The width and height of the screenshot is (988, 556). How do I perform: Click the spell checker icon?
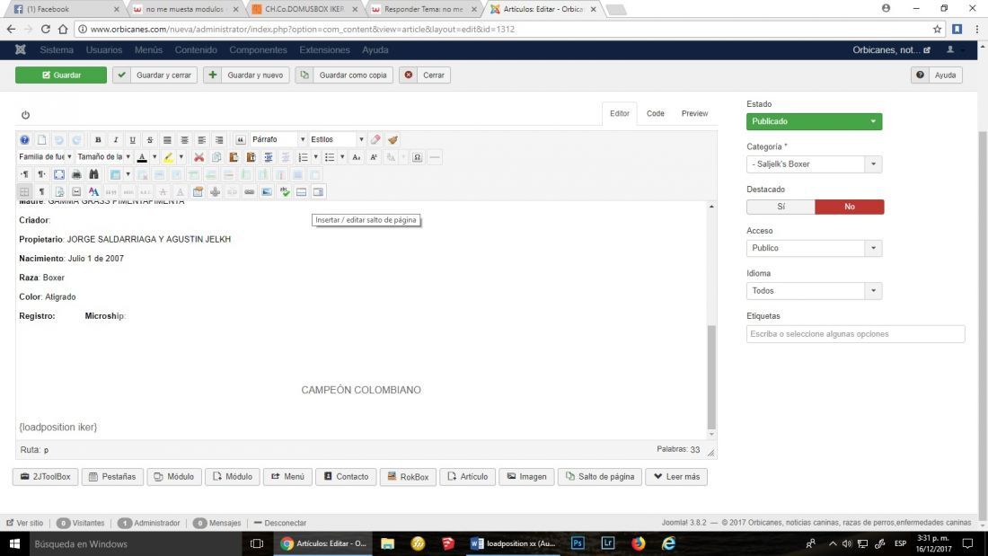click(285, 191)
